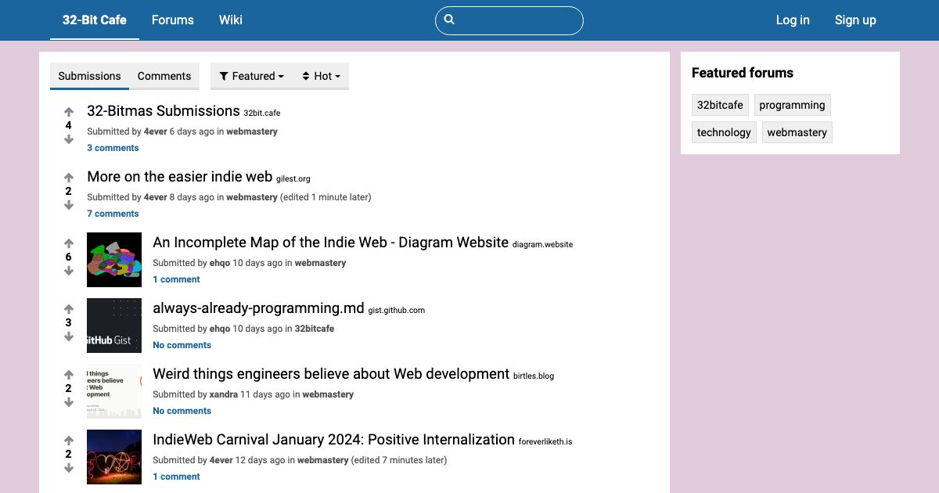Downvote the 'More on the easier indie web' post
This screenshot has height=493, width=939.
68,205
